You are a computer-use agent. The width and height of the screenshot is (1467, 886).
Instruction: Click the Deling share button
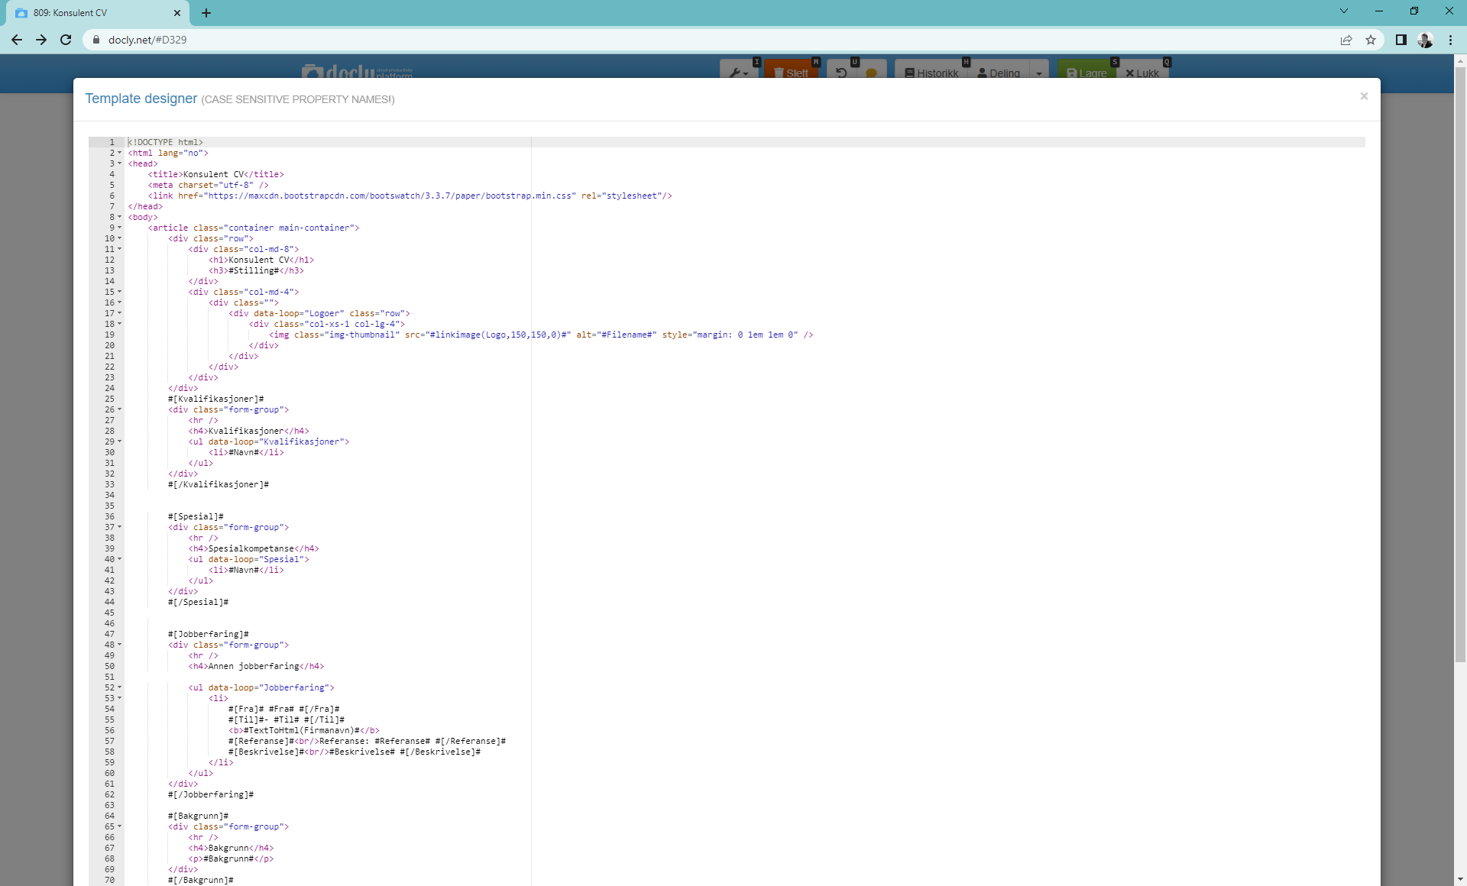pyautogui.click(x=999, y=73)
